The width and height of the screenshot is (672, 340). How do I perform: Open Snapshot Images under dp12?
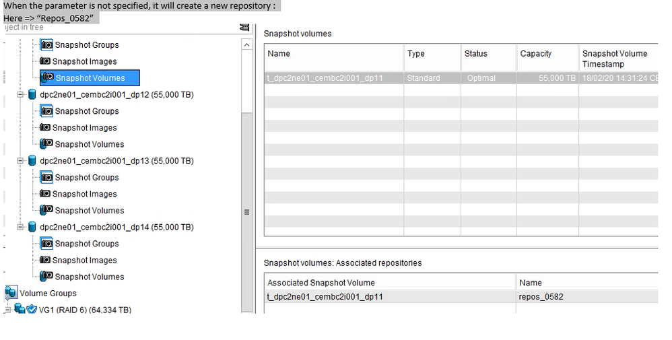(x=84, y=128)
